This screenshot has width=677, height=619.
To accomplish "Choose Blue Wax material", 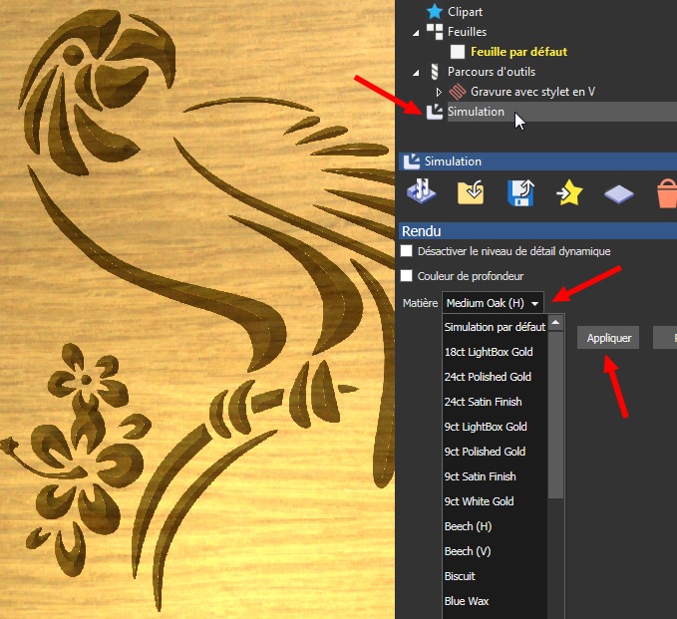I will point(495,601).
